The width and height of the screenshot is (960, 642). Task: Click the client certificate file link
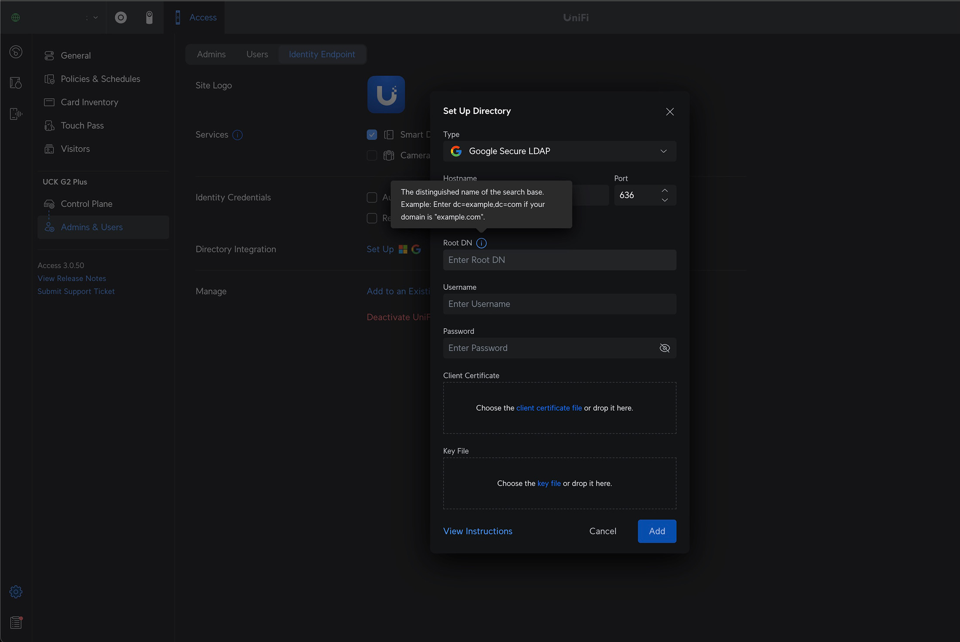[x=549, y=408]
